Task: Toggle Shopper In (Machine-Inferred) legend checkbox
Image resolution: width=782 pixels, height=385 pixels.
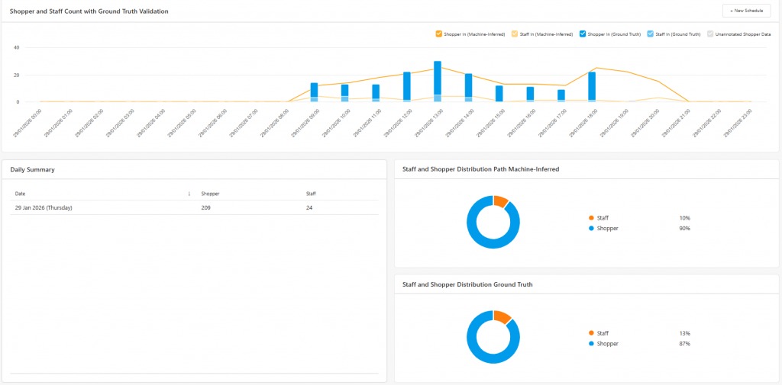Action: [439, 34]
